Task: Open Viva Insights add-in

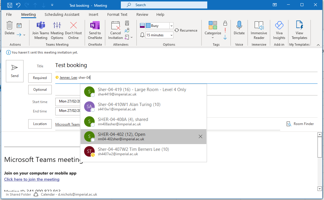Action: (279, 26)
